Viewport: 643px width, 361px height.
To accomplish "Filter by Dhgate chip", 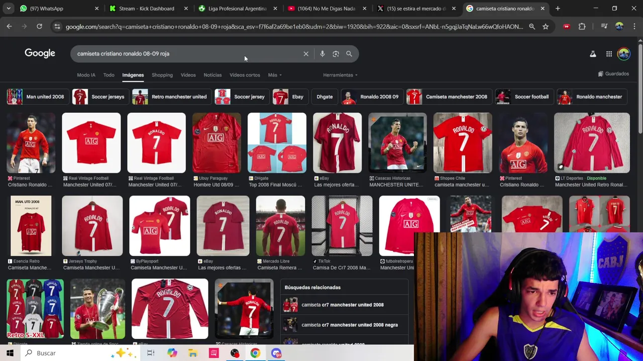I will coord(325,97).
